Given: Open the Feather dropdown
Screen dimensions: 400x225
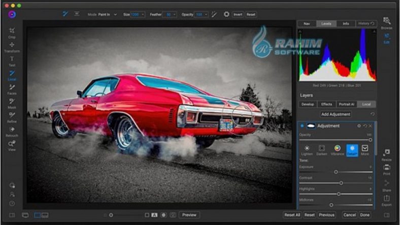Looking at the screenshot, I should point(175,15).
